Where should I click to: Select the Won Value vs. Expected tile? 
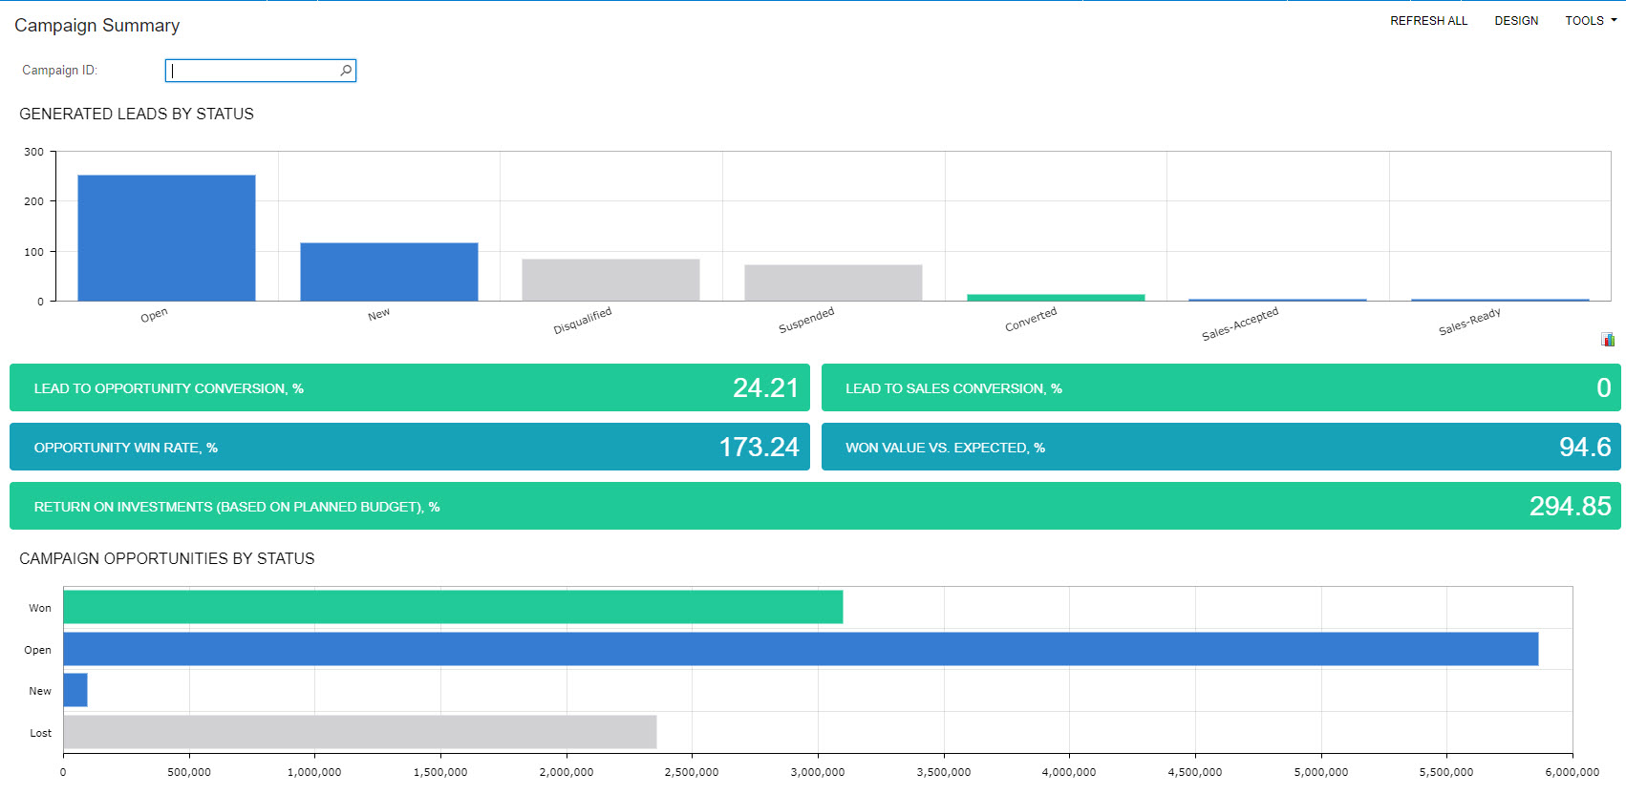click(1221, 447)
